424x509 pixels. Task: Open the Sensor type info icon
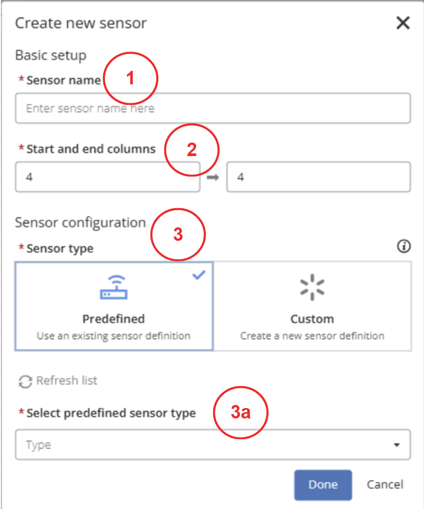coord(404,246)
